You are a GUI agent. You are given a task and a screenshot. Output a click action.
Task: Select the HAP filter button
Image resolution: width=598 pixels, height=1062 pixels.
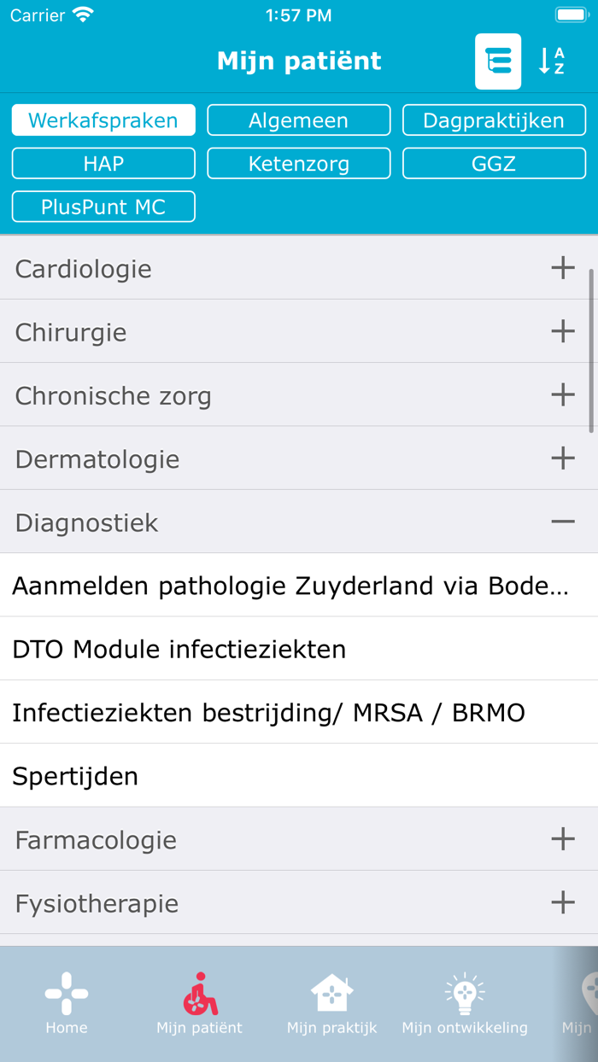point(103,162)
